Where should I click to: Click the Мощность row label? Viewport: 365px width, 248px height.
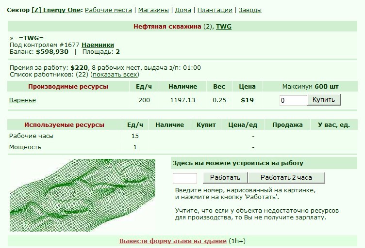tap(25, 147)
